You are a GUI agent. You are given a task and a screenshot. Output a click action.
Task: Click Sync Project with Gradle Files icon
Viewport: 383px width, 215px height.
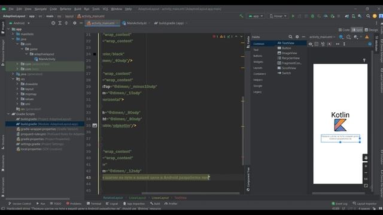coord(347,16)
